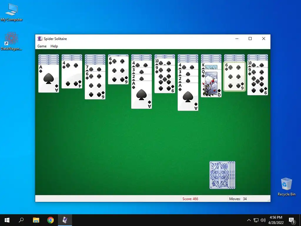Select the 7 of spades in third column

[x=95, y=68]
